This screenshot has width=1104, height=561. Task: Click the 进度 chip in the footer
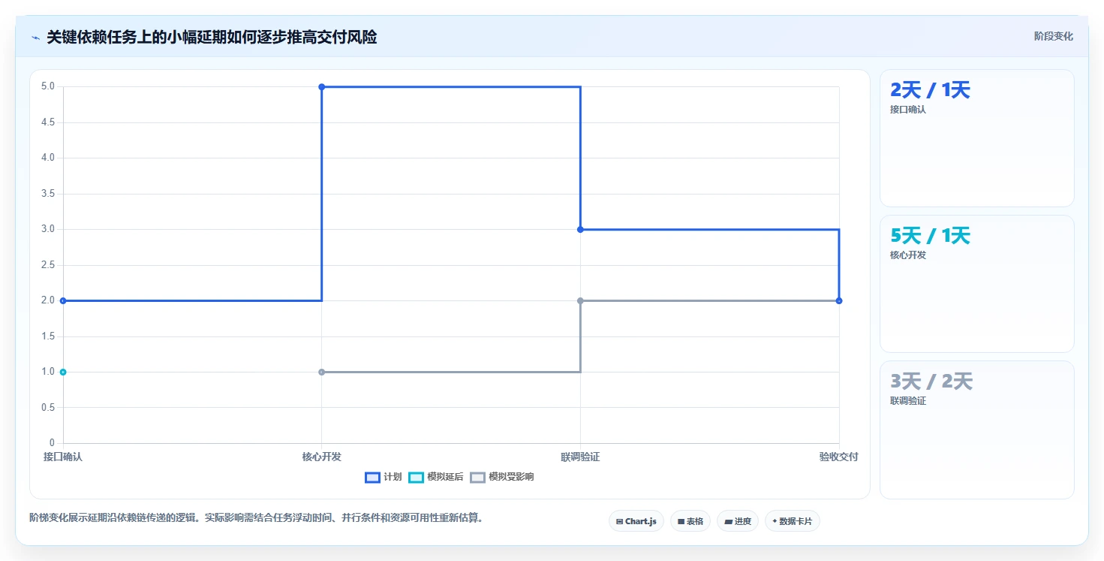point(738,521)
